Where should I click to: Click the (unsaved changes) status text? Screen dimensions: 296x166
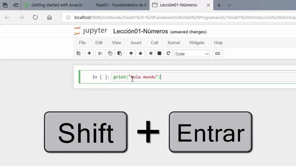188,32
